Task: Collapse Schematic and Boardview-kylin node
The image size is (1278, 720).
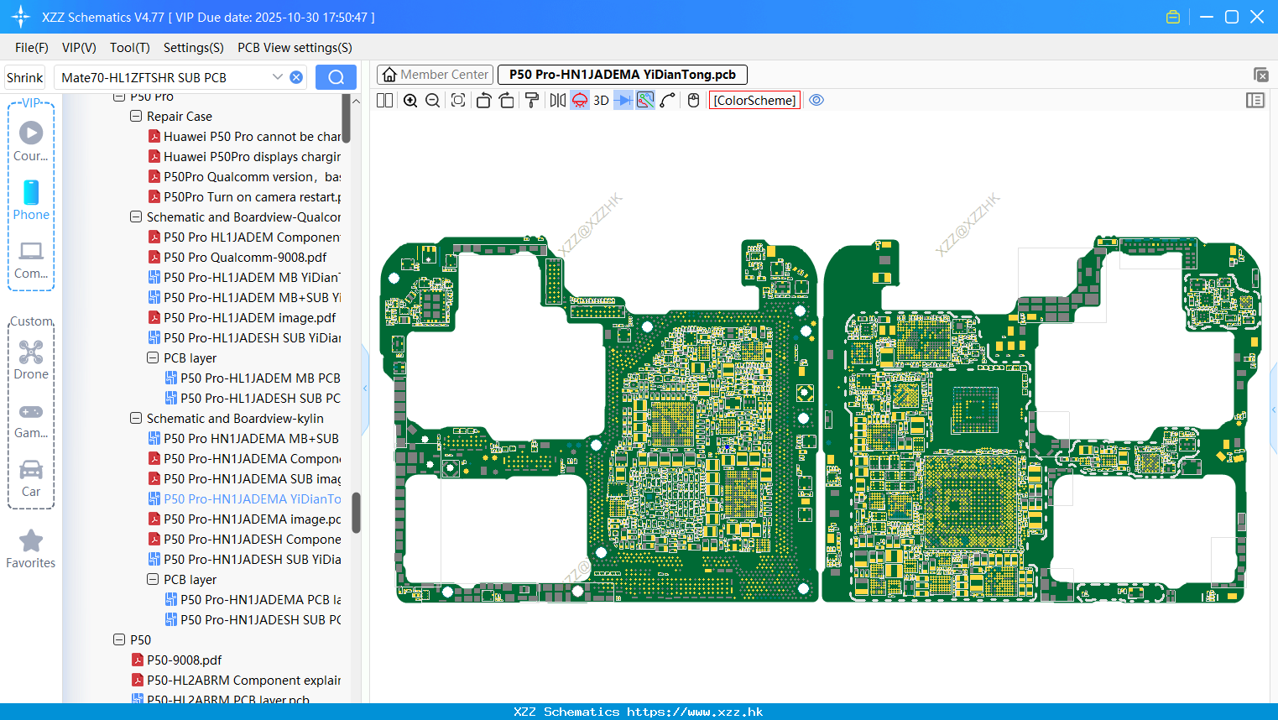Action: tap(136, 419)
